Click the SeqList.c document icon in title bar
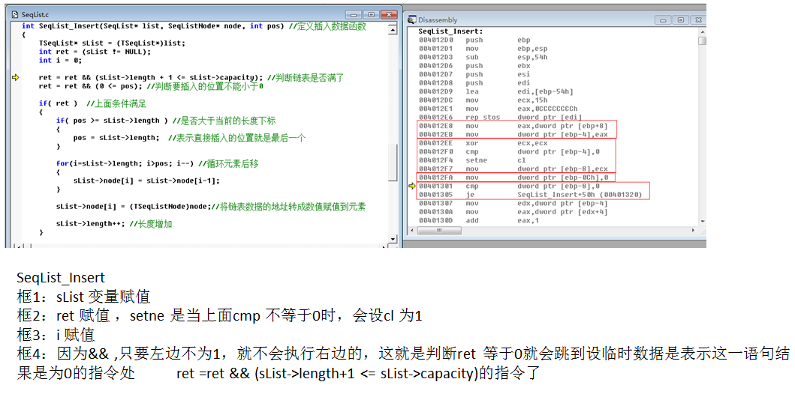This screenshot has width=795, height=394. (x=15, y=15)
